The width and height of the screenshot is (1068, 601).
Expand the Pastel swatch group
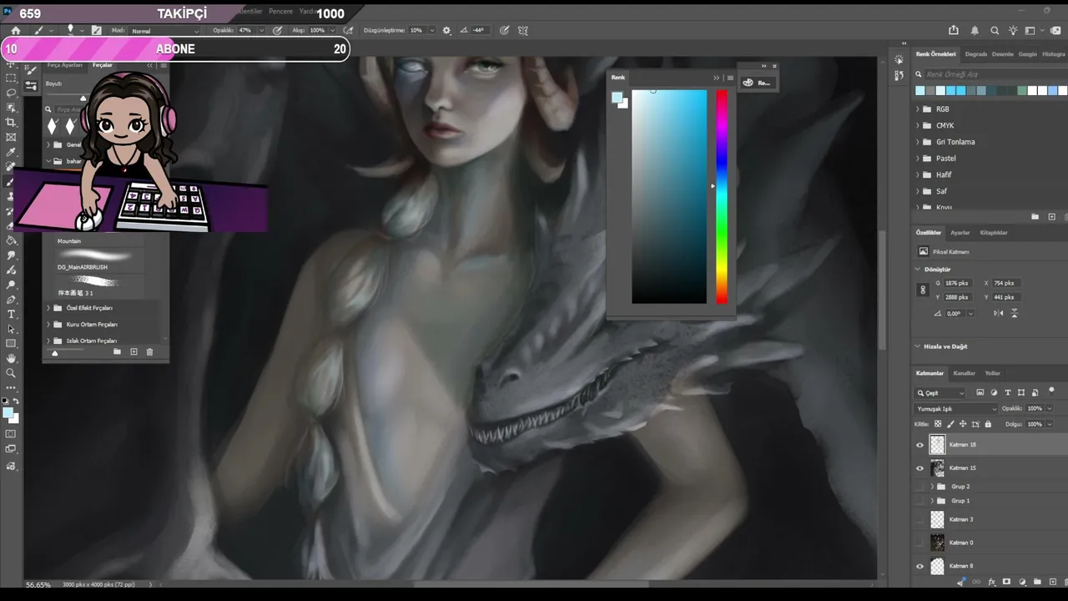918,159
